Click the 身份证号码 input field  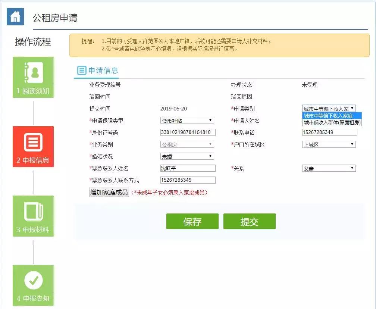coord(188,132)
